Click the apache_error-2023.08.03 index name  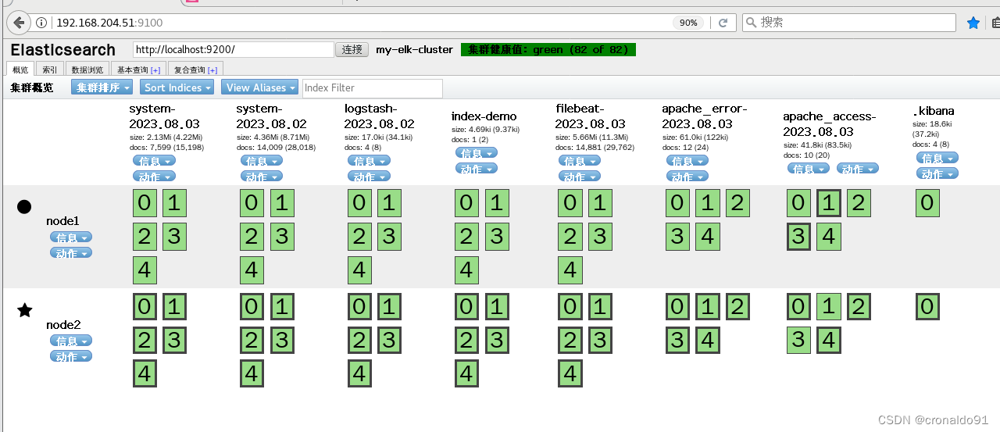click(x=705, y=116)
